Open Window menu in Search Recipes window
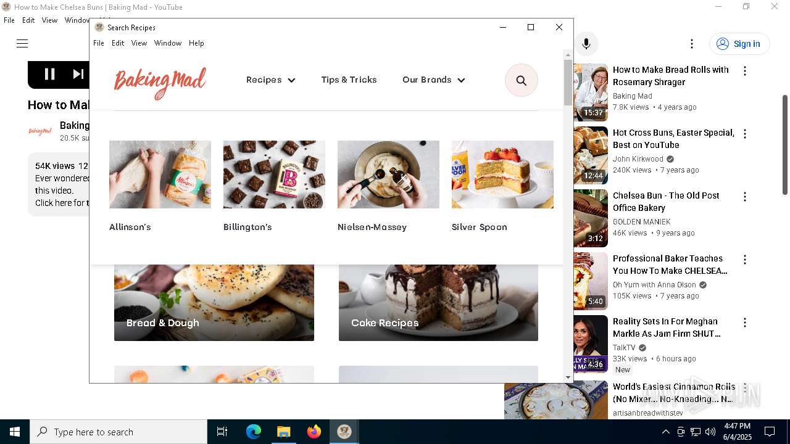790x444 pixels. click(x=168, y=43)
